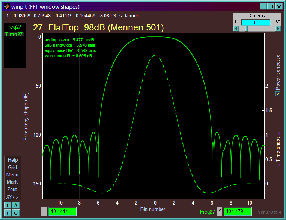
Task: Click the '6dB bandwidth = 5.578 bins' text
Action: [70, 45]
